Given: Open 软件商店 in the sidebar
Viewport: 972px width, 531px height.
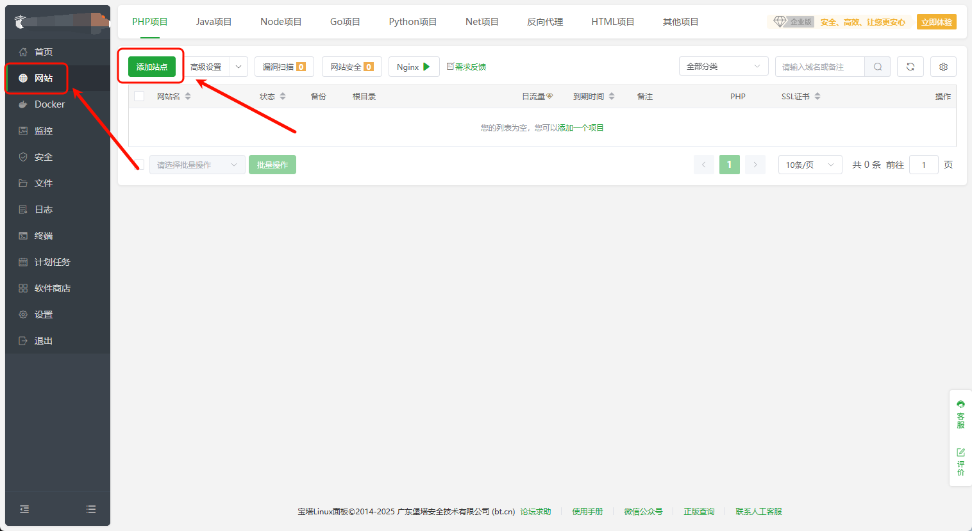Looking at the screenshot, I should click(x=52, y=288).
